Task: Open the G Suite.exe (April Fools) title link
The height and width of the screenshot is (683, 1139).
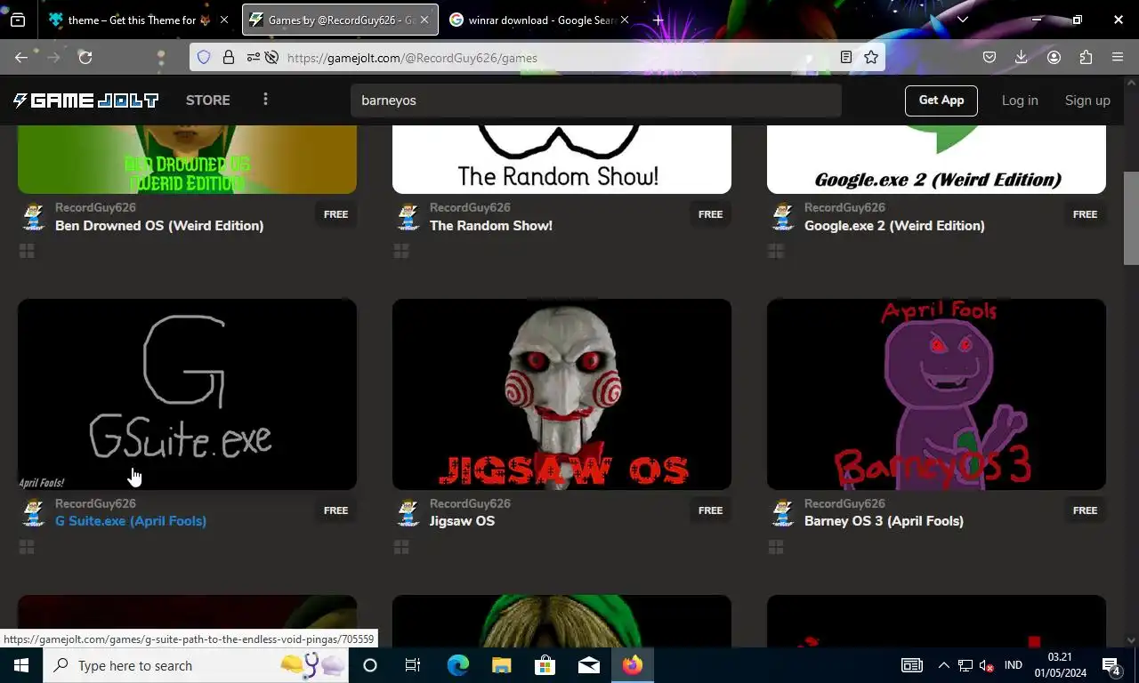Action: pos(131,521)
